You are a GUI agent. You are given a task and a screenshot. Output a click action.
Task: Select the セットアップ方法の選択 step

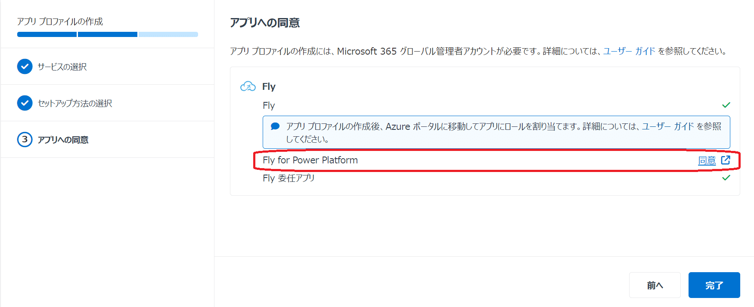pos(107,103)
